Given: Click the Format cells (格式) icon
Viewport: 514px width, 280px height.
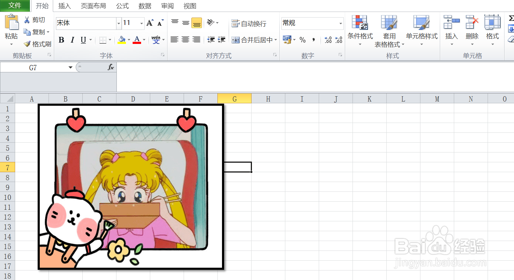Looking at the screenshot, I should point(492,22).
